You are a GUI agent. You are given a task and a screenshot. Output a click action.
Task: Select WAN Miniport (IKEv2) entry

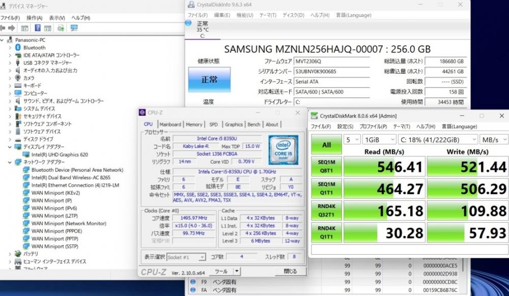click(x=55, y=193)
